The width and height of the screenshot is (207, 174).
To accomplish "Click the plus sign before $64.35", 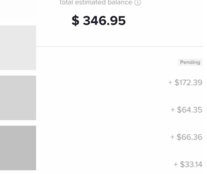I will 173,110.
